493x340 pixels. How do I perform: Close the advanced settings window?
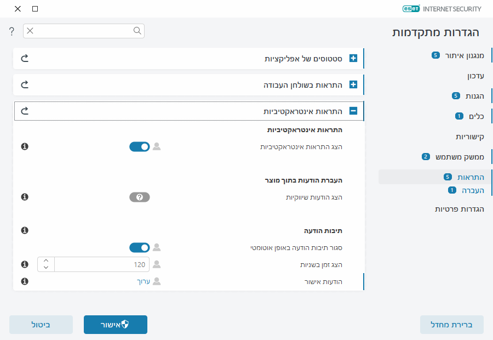[x=18, y=9]
